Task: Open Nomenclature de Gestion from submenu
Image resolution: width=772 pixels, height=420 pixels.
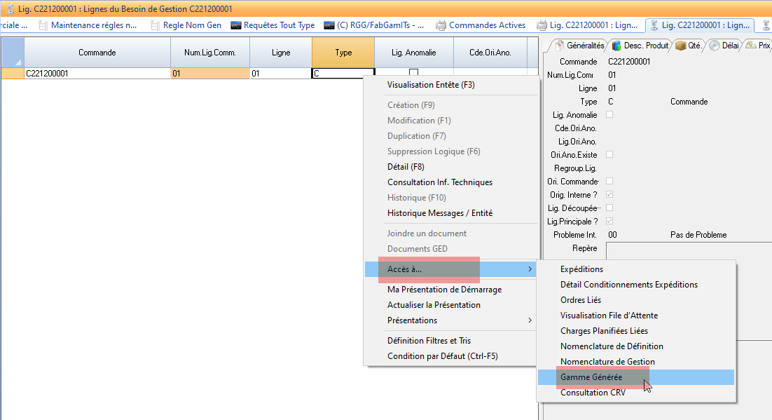Action: click(607, 362)
